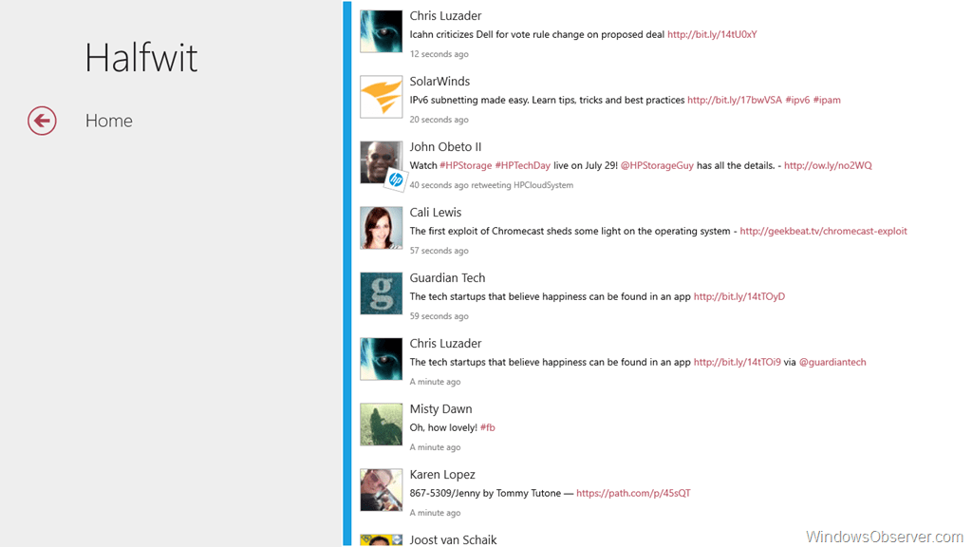Open the SolarWinds avatar
This screenshot has height=547, width=972.
click(382, 97)
